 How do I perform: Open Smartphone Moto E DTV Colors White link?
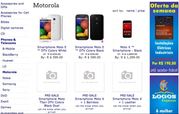tap(52, 49)
